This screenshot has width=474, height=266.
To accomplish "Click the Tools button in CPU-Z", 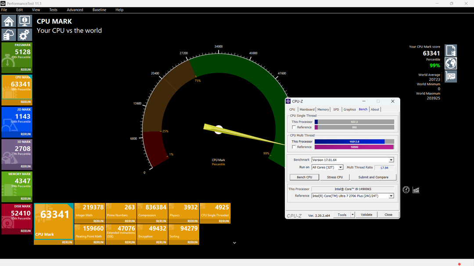I will pyautogui.click(x=342, y=215).
